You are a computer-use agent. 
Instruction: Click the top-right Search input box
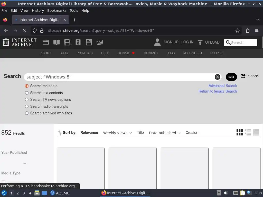(x=240, y=43)
